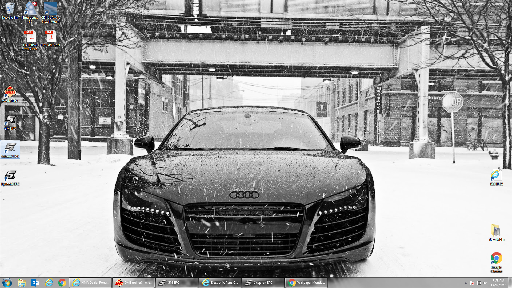The image size is (512, 288).
Task: Launch pinned Chrome icon on taskbar
Action: coord(62,283)
